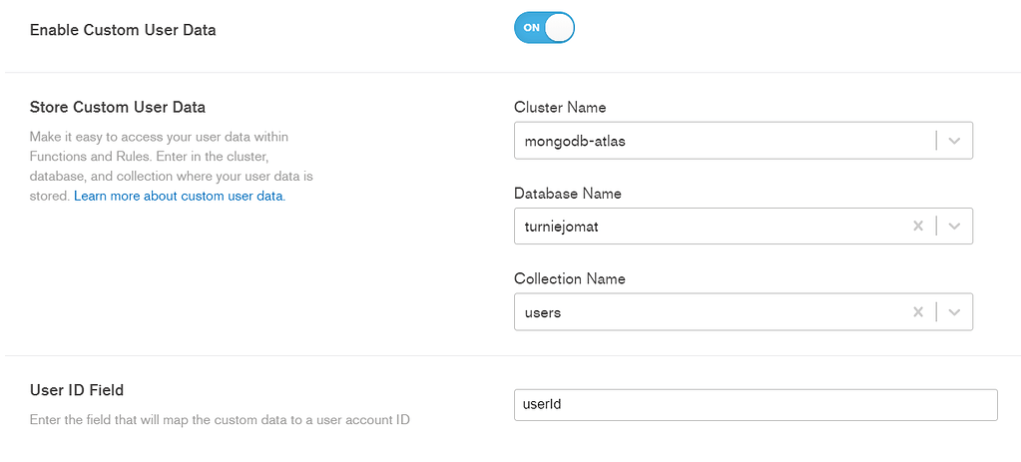The width and height of the screenshot is (1021, 462).
Task: Click the Cluster Name label
Action: point(560,107)
